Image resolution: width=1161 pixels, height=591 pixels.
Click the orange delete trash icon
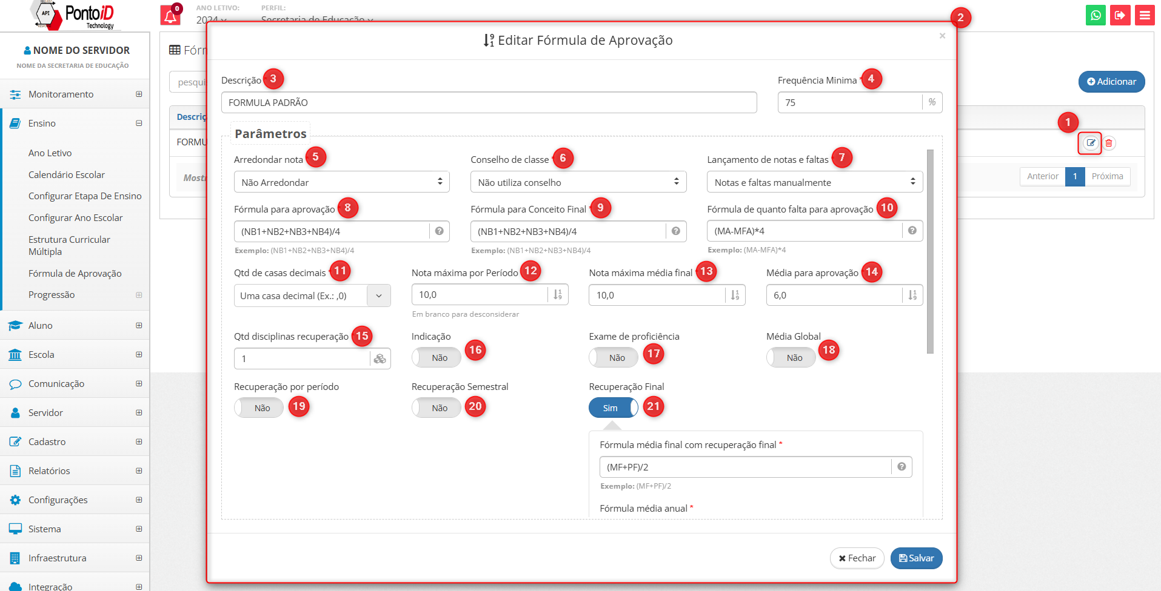tap(1109, 143)
